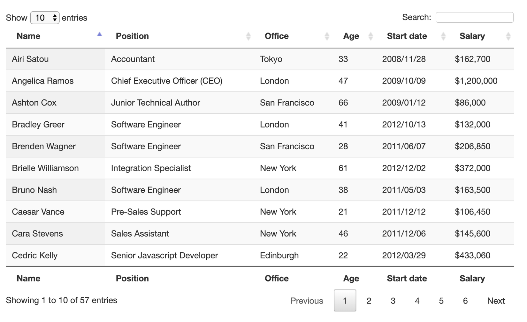Go to page 2 of results

369,301
